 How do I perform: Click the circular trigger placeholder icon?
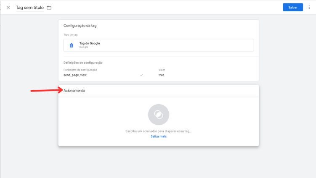(159, 115)
